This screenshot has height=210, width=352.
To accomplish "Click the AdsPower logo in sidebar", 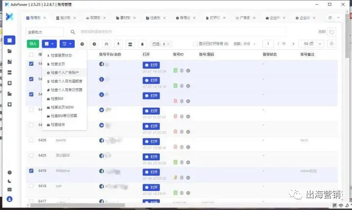I will click(9, 17).
